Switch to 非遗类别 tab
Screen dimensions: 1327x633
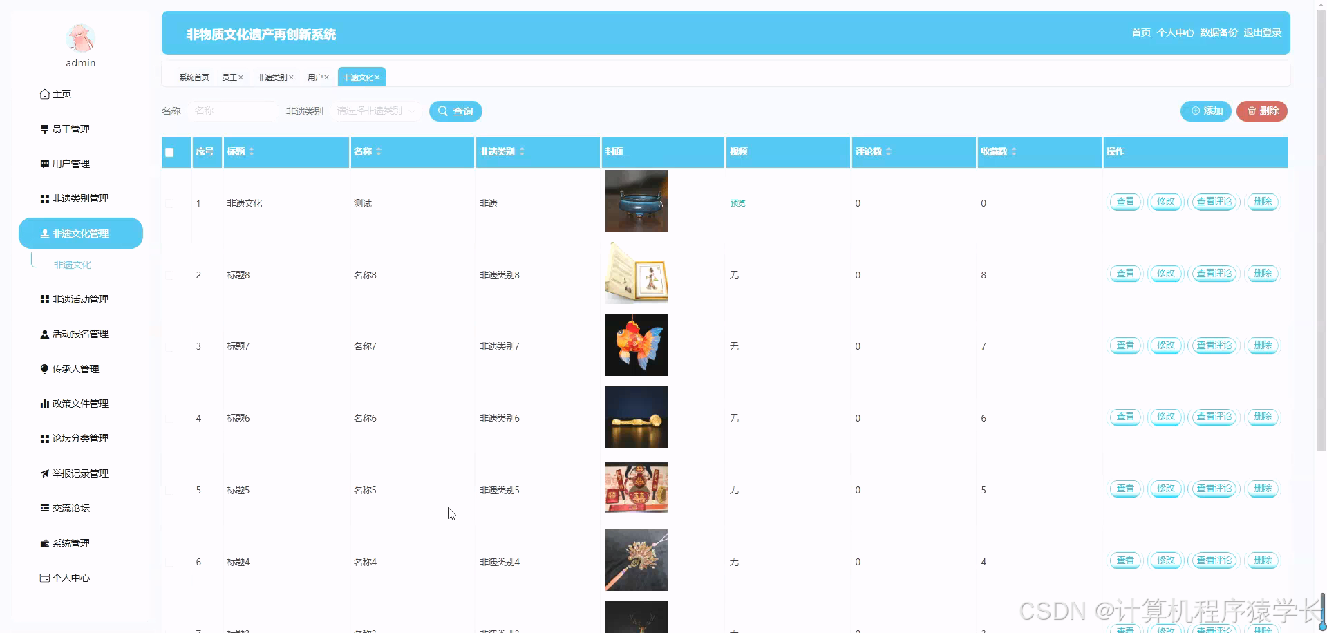(272, 77)
